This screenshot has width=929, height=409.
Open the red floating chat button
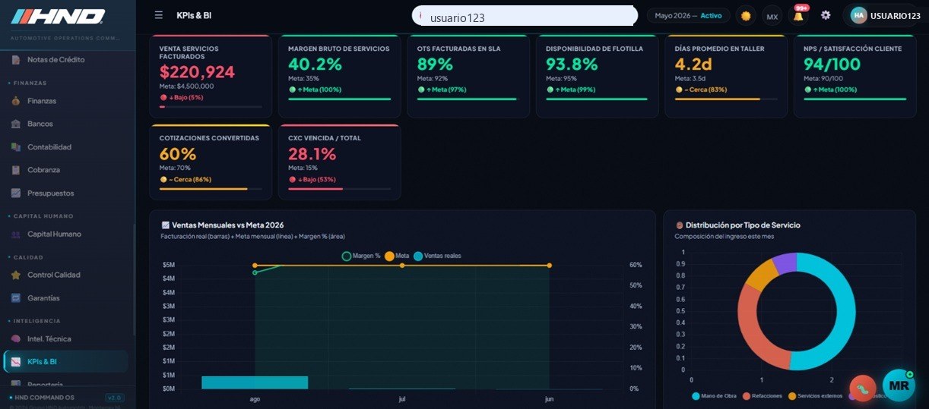[x=863, y=389]
